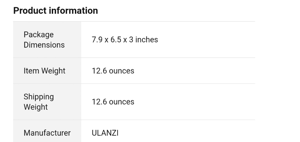Click the word Weight below Shipping
This screenshot has width=300, height=142.
(36, 107)
